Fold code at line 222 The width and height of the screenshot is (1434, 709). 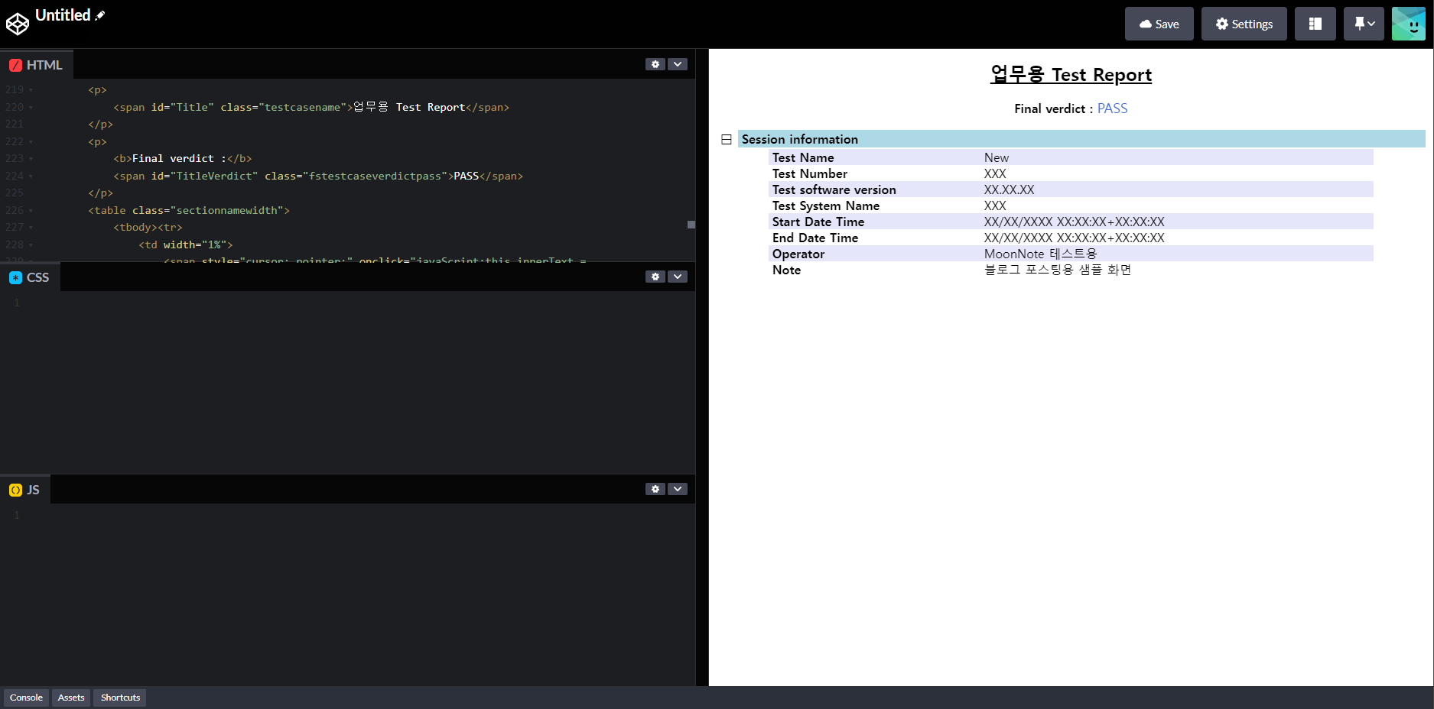(31, 142)
